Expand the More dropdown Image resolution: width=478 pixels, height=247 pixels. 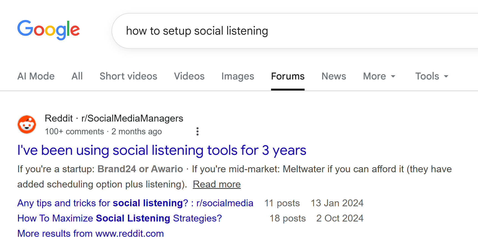pyautogui.click(x=379, y=76)
